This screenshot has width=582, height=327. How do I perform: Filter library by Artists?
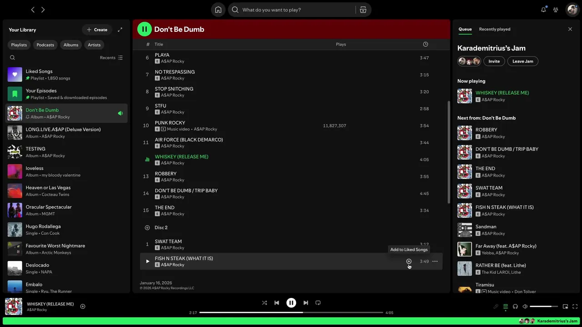[x=94, y=45]
